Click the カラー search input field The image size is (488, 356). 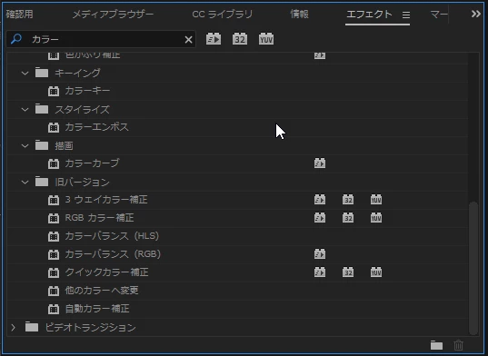click(x=101, y=39)
